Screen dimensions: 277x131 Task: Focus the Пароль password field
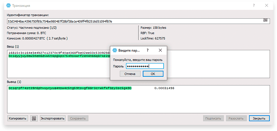(145, 66)
